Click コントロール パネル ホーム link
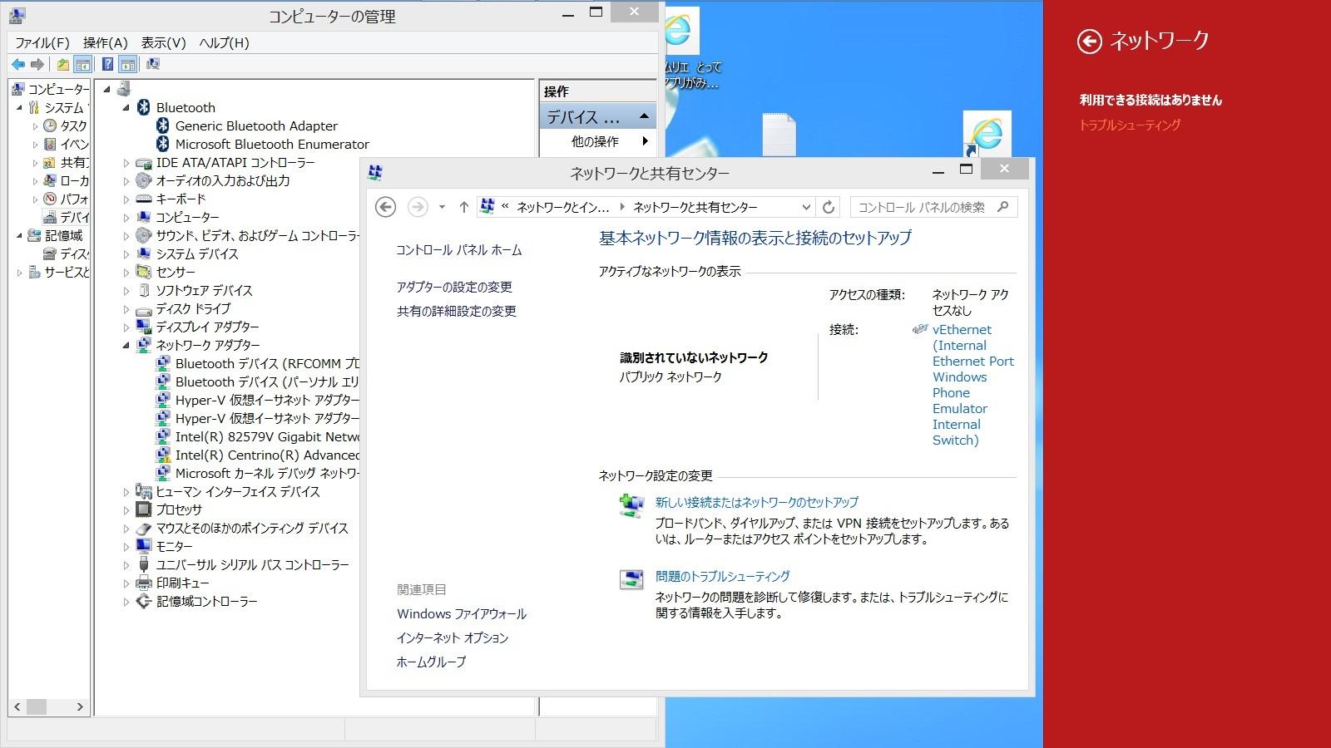 click(459, 249)
